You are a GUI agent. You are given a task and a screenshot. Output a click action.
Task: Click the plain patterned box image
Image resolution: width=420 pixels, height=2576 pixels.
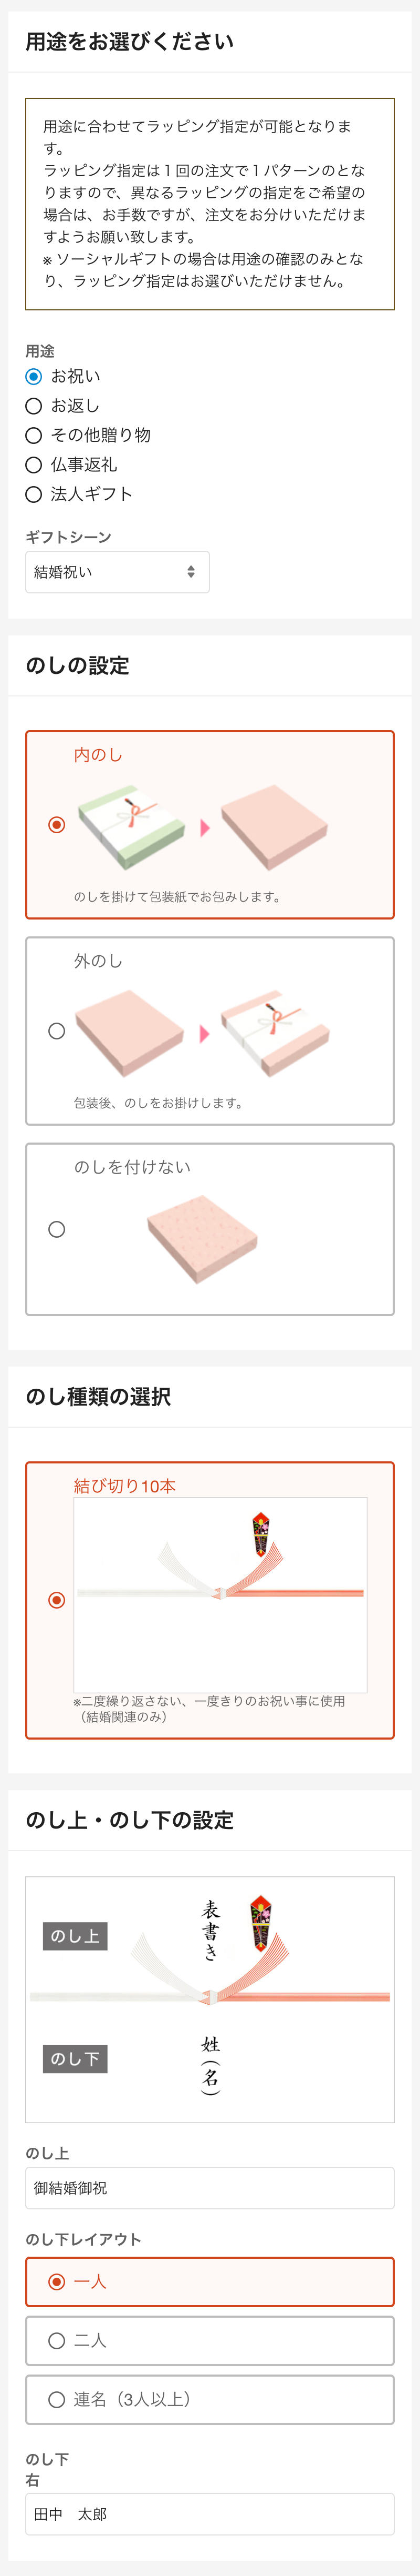coord(203,1239)
